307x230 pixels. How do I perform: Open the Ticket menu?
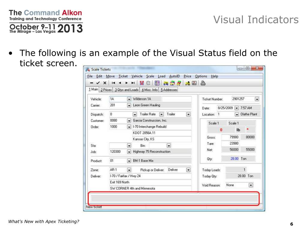[123, 76]
